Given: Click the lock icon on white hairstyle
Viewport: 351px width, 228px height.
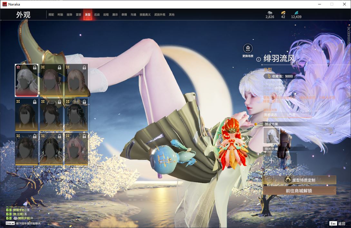Looking at the screenshot, I should [35, 67].
